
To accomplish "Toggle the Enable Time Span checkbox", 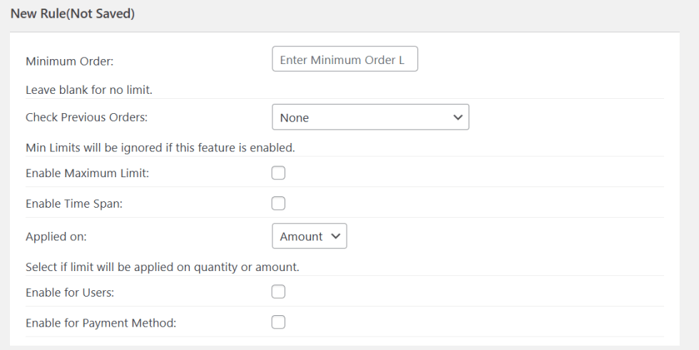I will 278,203.
